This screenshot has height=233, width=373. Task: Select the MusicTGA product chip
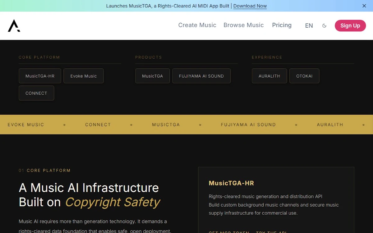153,76
